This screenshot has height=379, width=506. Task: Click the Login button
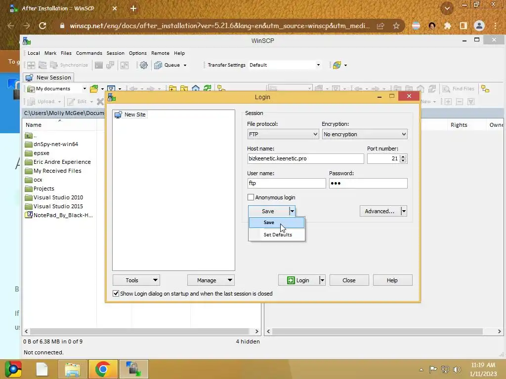298,280
